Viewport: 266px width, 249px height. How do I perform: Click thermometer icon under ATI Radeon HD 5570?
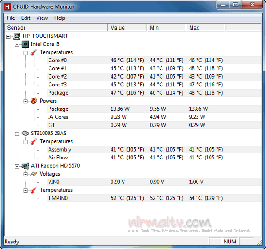coord(34,190)
